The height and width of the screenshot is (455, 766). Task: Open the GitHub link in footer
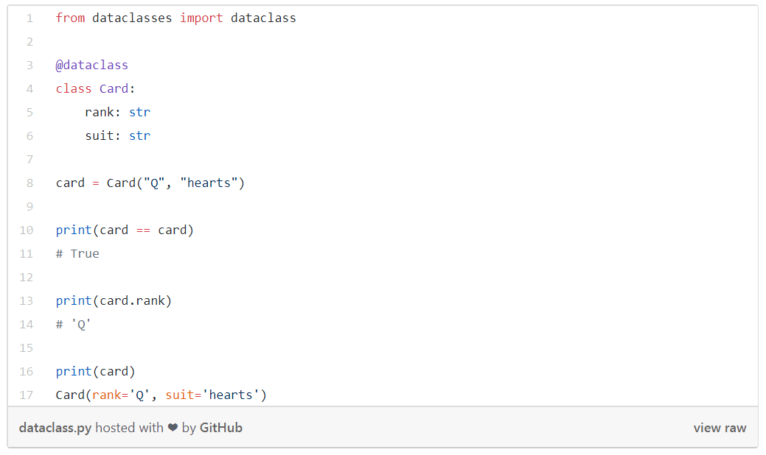point(221,428)
